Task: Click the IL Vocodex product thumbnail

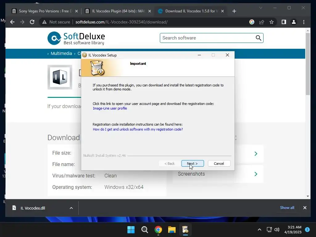Action: pyautogui.click(x=60, y=77)
